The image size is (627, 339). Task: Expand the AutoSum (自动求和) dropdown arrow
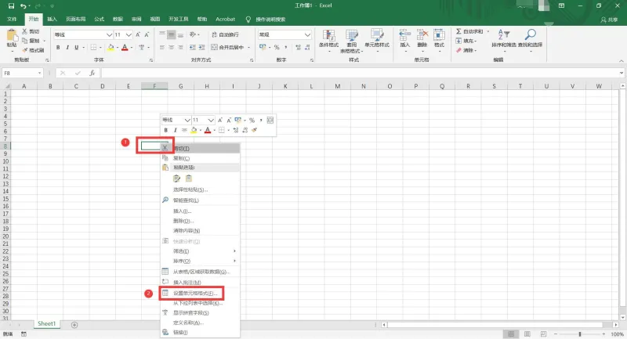click(x=487, y=31)
